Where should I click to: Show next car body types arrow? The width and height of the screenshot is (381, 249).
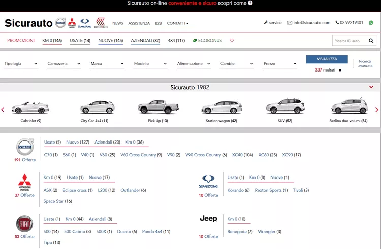[x=377, y=110]
